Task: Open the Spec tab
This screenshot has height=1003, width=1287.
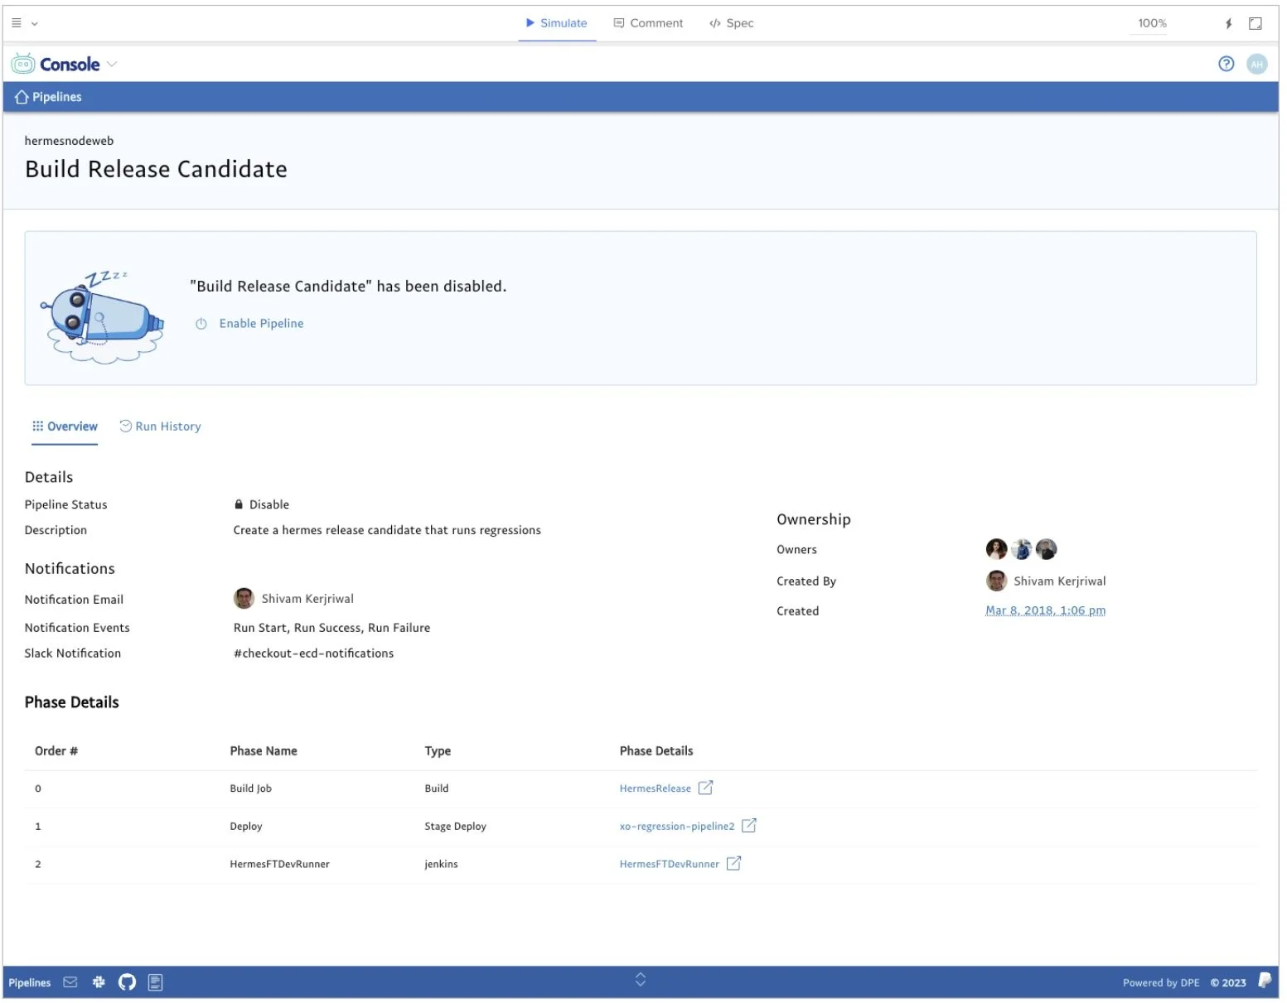Action: [x=733, y=23]
